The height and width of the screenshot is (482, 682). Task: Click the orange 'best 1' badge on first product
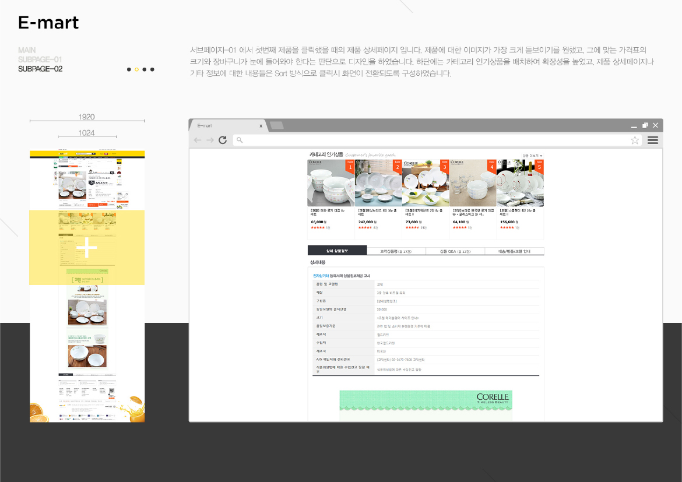350,165
